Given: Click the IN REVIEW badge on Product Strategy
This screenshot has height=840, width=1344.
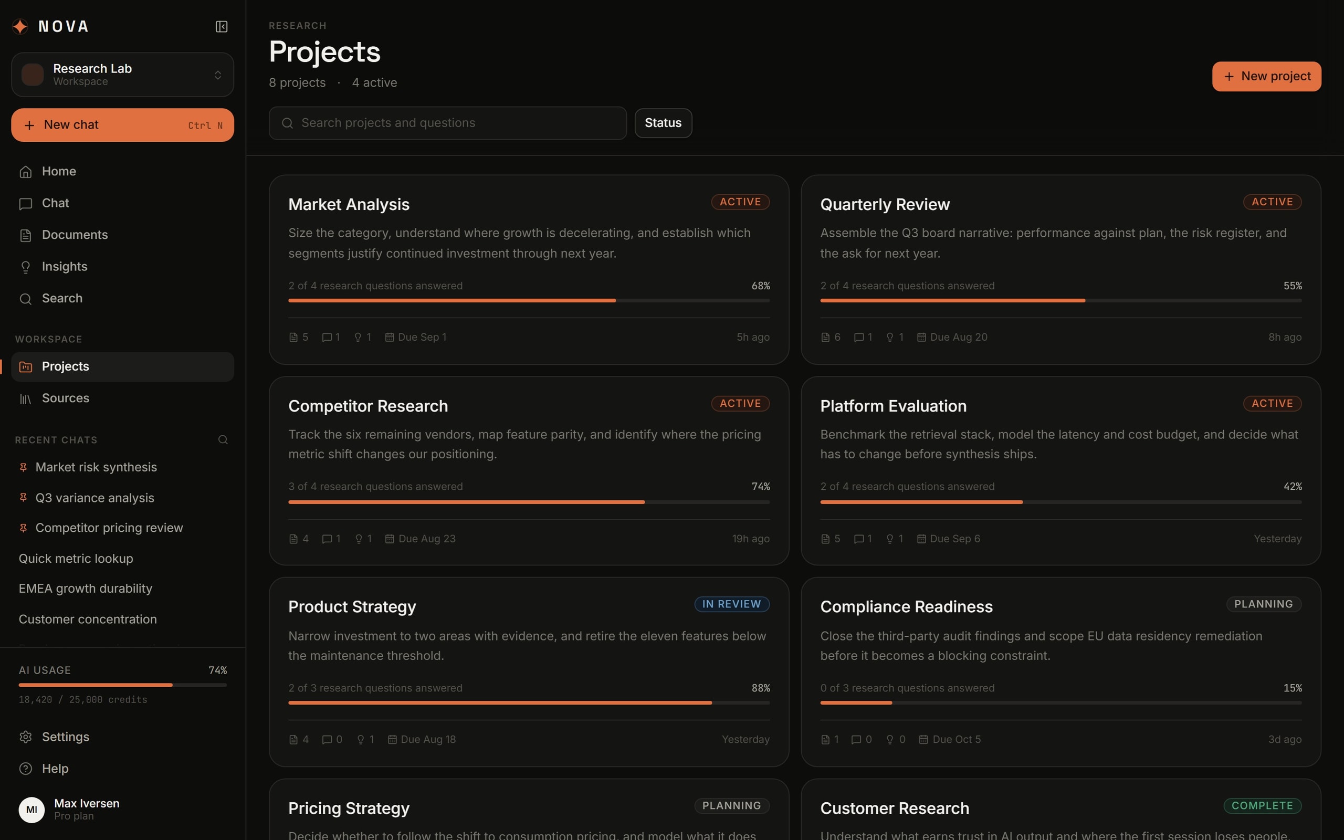Looking at the screenshot, I should pos(732,604).
